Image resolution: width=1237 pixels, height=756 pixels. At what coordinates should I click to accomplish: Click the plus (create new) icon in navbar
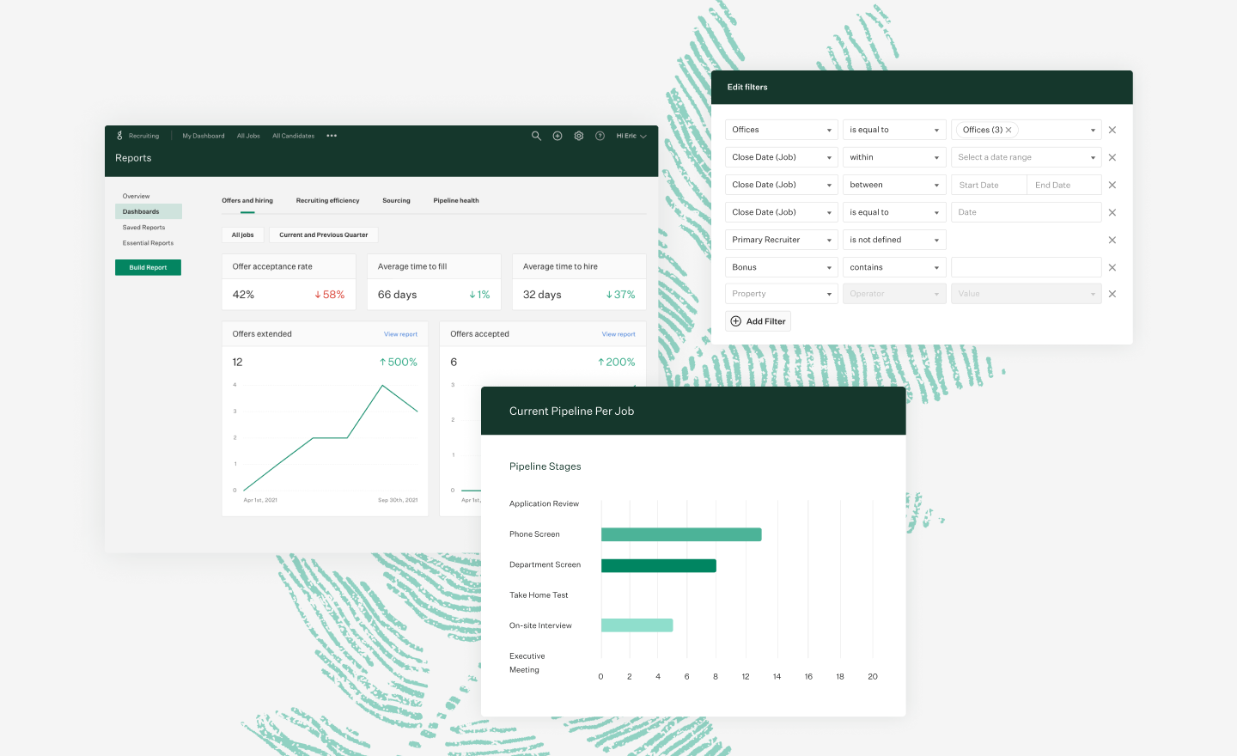click(x=557, y=136)
